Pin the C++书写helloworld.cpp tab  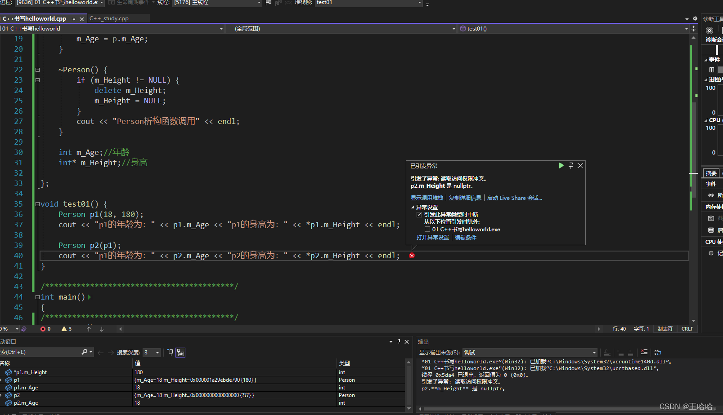coord(74,19)
